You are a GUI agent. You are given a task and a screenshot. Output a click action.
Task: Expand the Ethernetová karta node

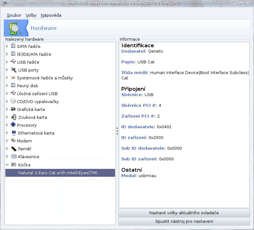click(x=7, y=133)
